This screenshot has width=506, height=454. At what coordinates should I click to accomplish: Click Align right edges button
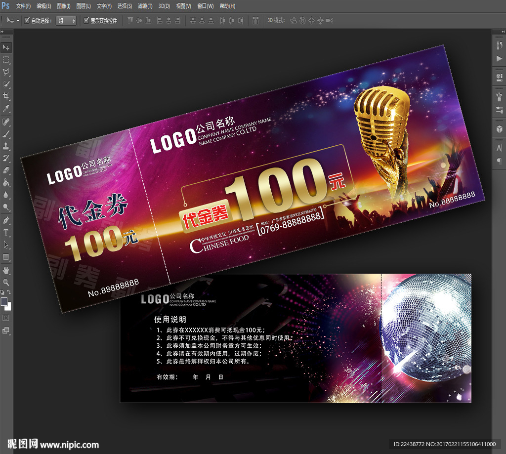[x=177, y=21]
